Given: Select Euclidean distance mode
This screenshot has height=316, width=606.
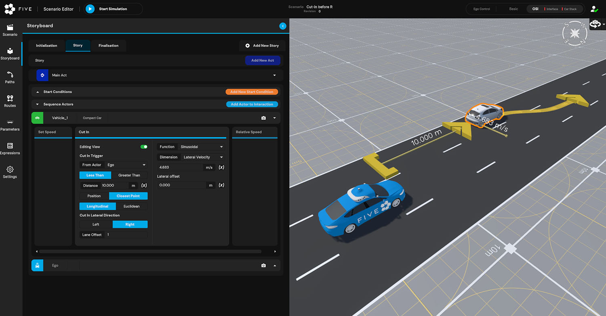Looking at the screenshot, I should click(x=131, y=206).
